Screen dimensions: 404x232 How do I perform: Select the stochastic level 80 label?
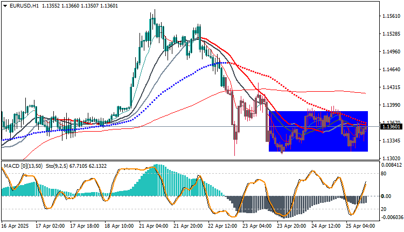[x=384, y=174]
